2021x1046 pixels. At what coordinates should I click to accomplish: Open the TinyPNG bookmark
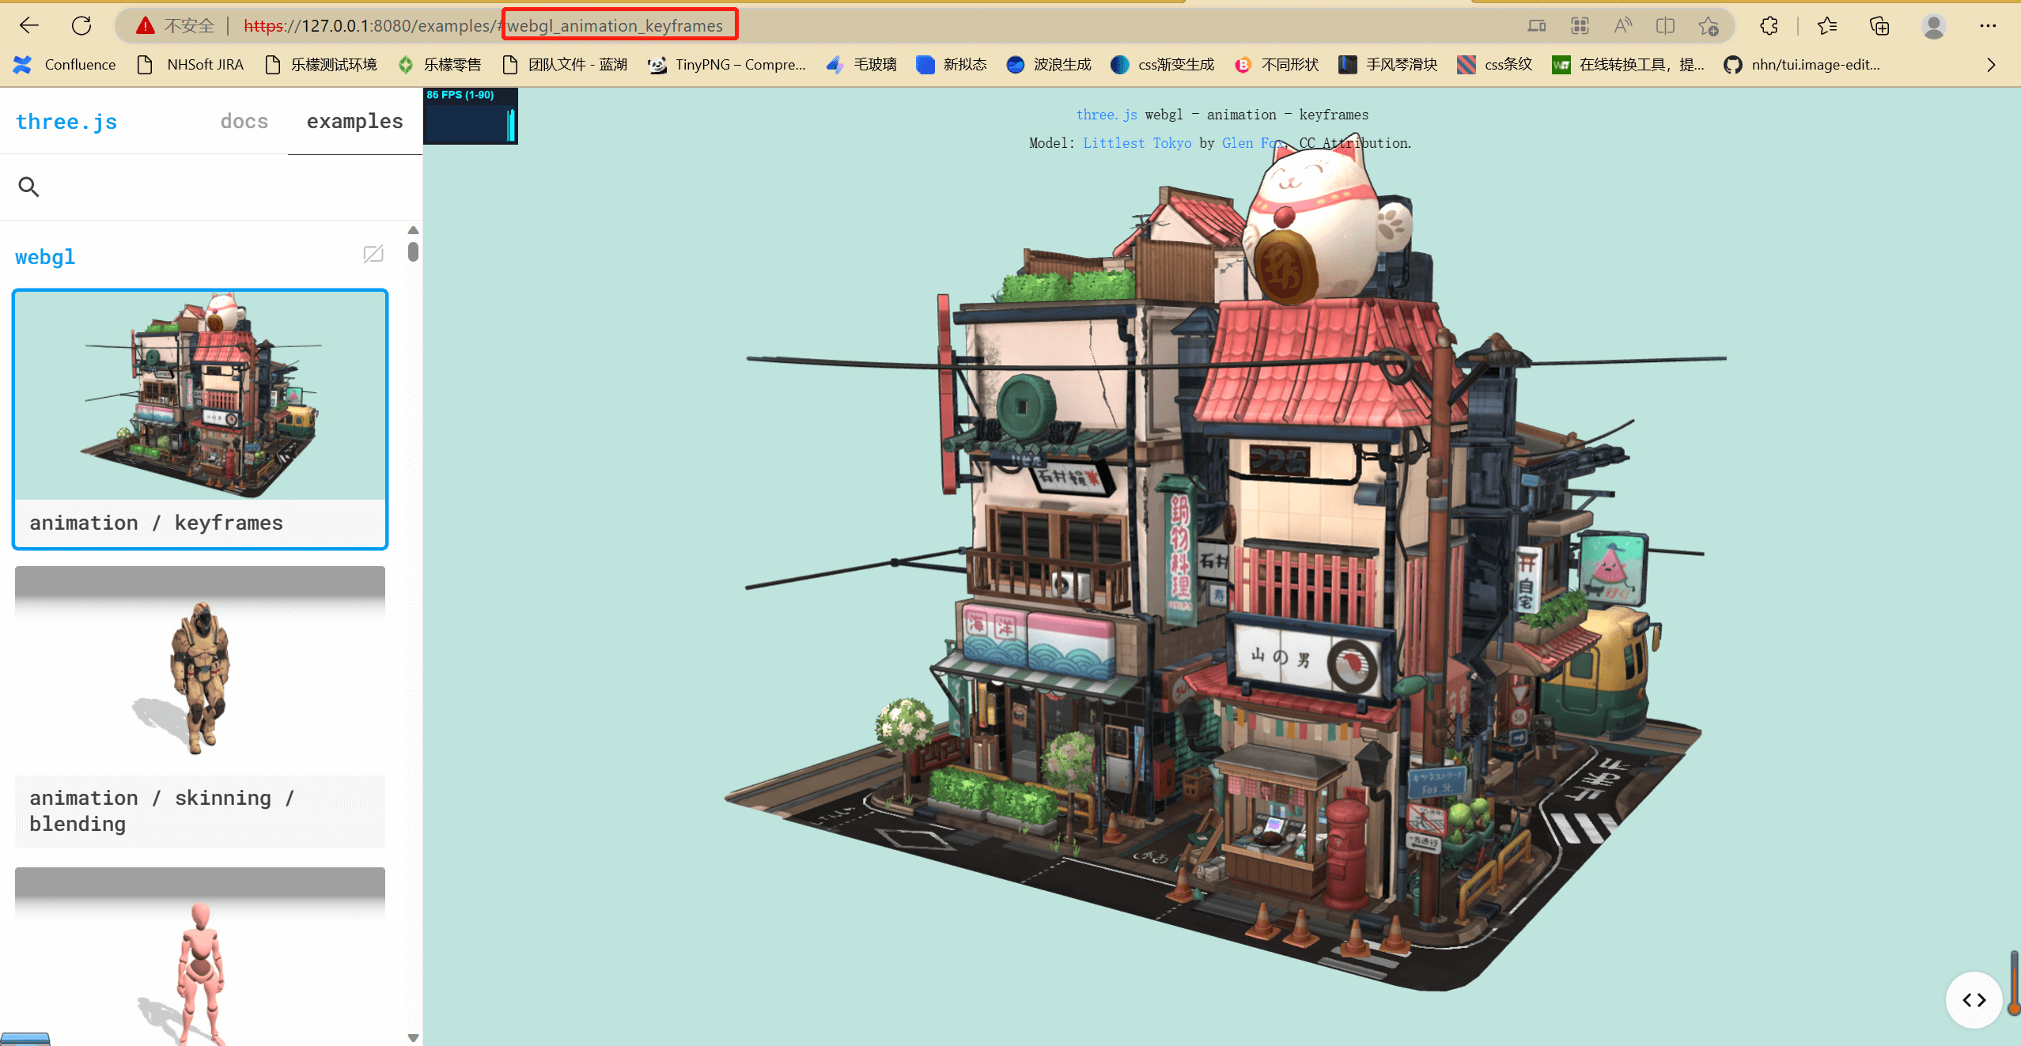[727, 65]
